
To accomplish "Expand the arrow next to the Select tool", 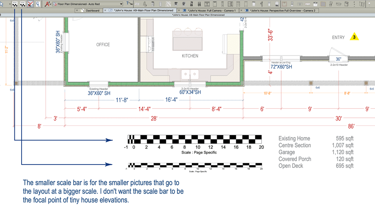I will pyautogui.click(x=10, y=4).
